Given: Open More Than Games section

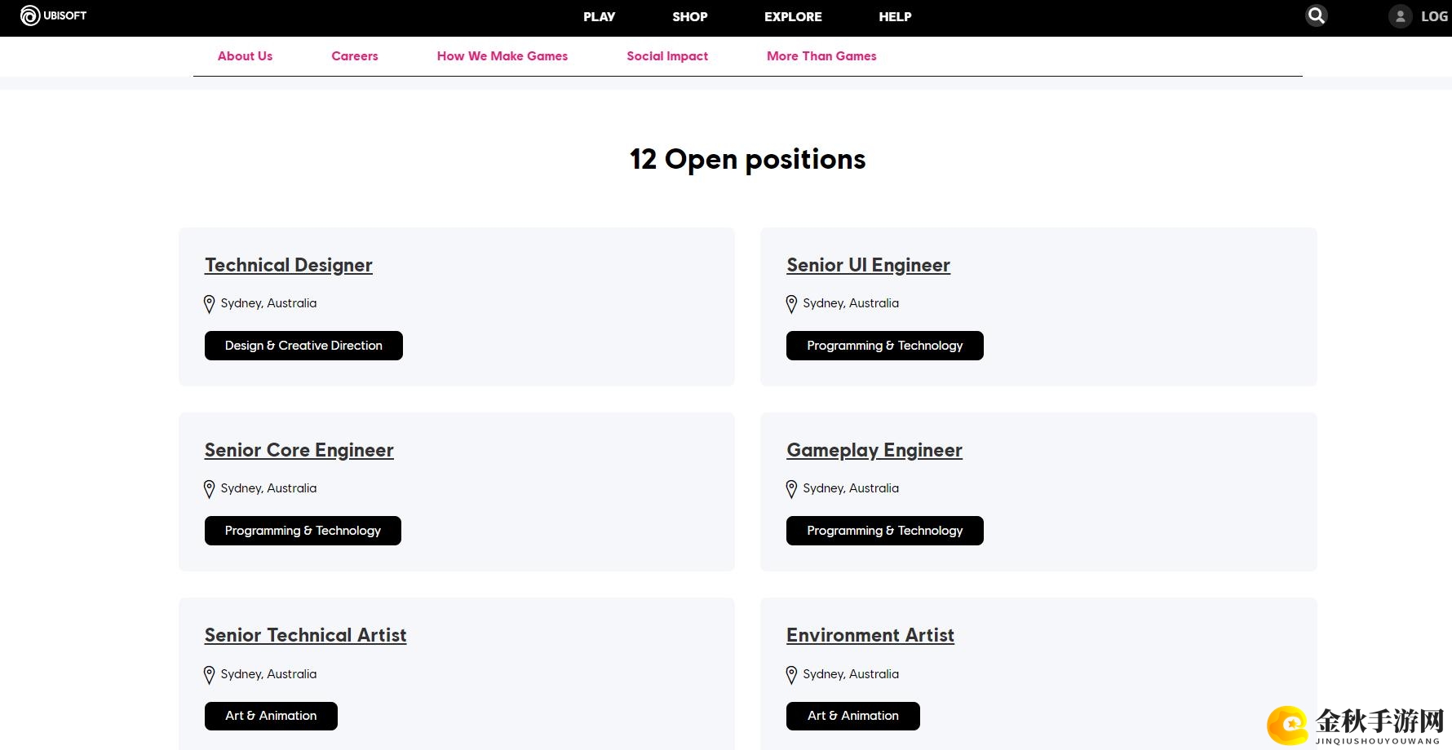Looking at the screenshot, I should [x=821, y=56].
